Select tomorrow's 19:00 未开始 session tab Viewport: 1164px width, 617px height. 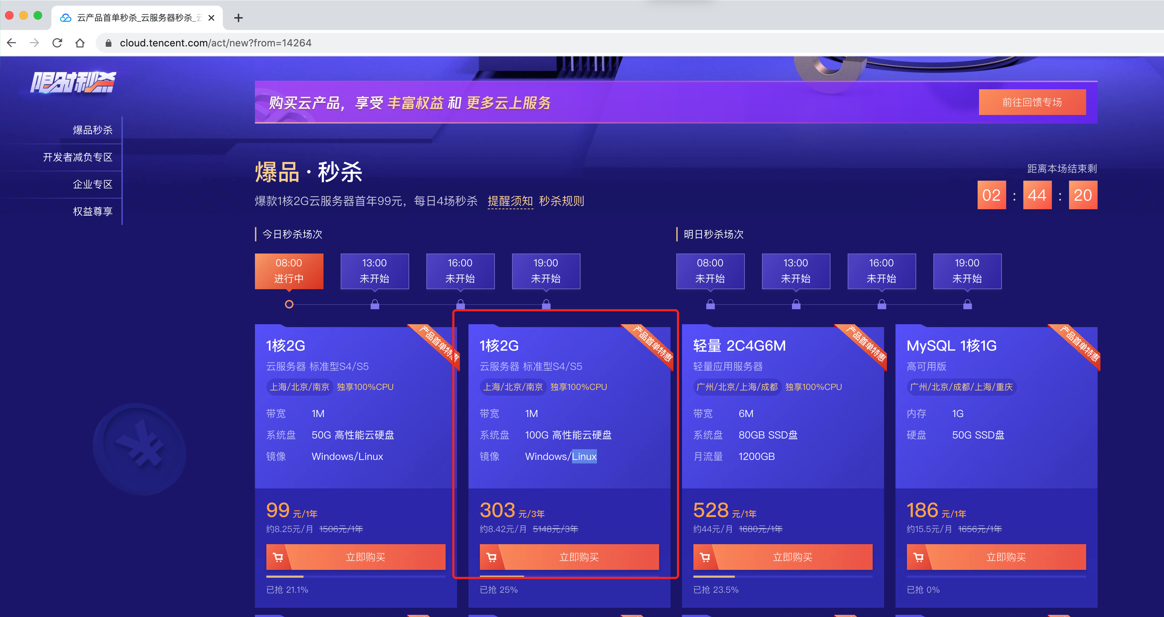point(967,271)
